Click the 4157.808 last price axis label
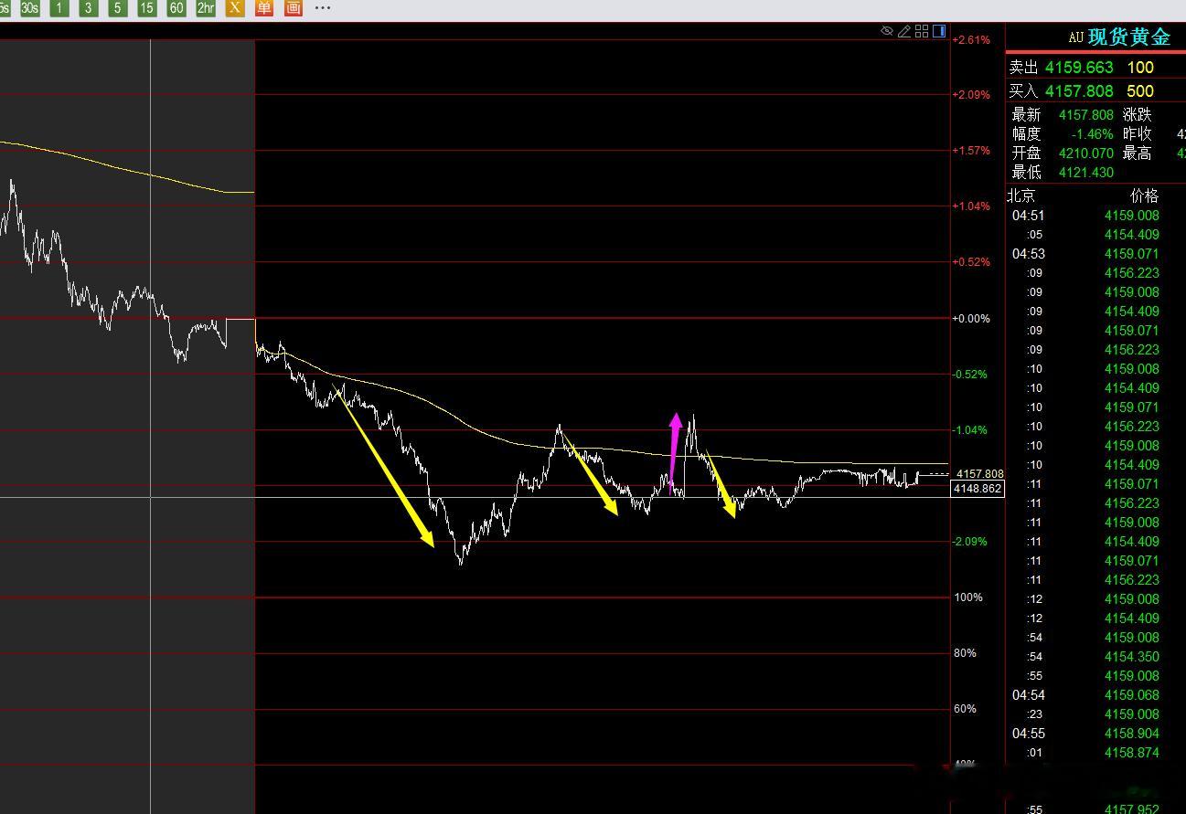 pos(979,474)
